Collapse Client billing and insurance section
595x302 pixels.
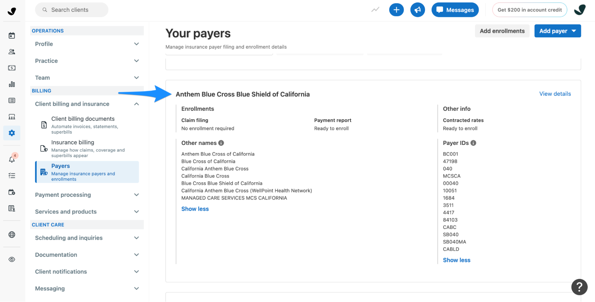[87, 104]
